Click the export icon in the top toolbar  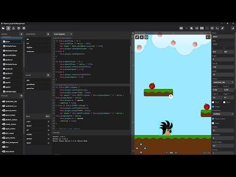coord(13,28)
